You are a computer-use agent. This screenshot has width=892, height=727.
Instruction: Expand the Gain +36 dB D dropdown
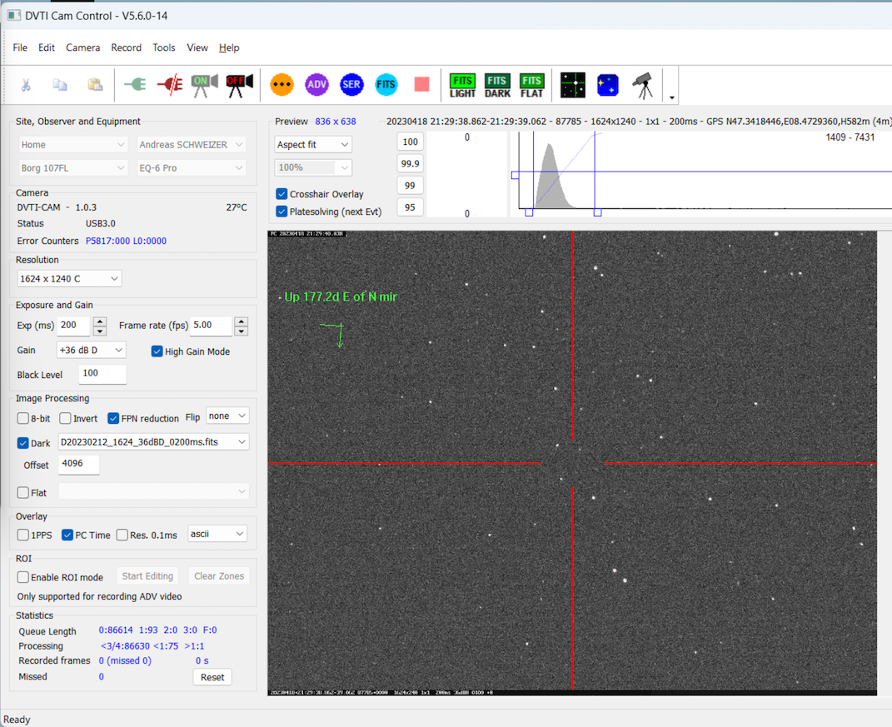pos(91,351)
